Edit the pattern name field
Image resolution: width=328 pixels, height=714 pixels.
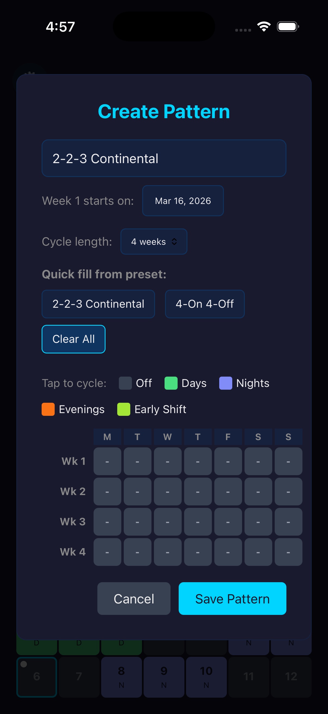(x=164, y=158)
